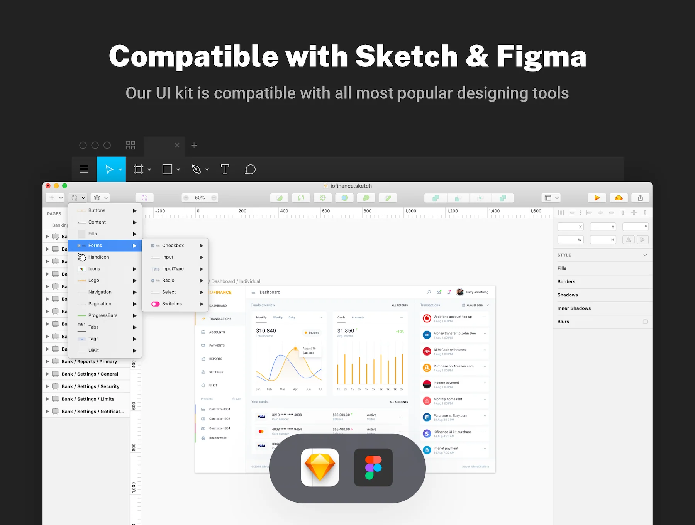695x525 pixels.
Task: Zoom in with the plus button
Action: 214,198
